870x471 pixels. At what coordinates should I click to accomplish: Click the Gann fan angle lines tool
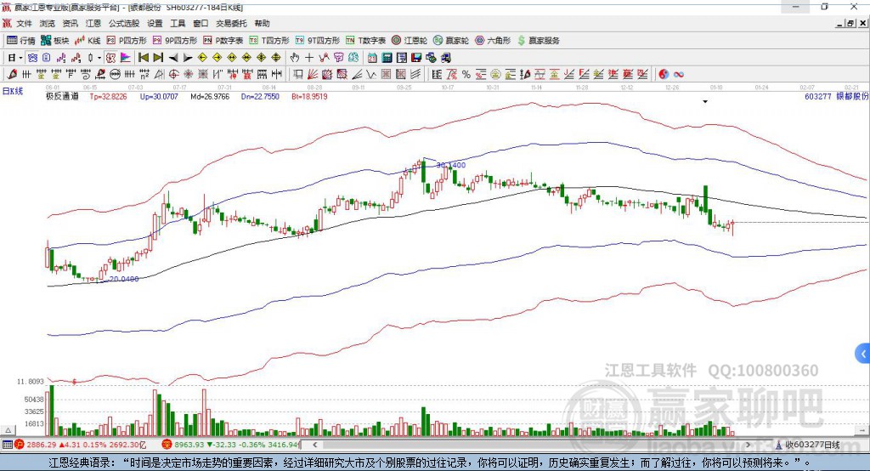(313, 75)
